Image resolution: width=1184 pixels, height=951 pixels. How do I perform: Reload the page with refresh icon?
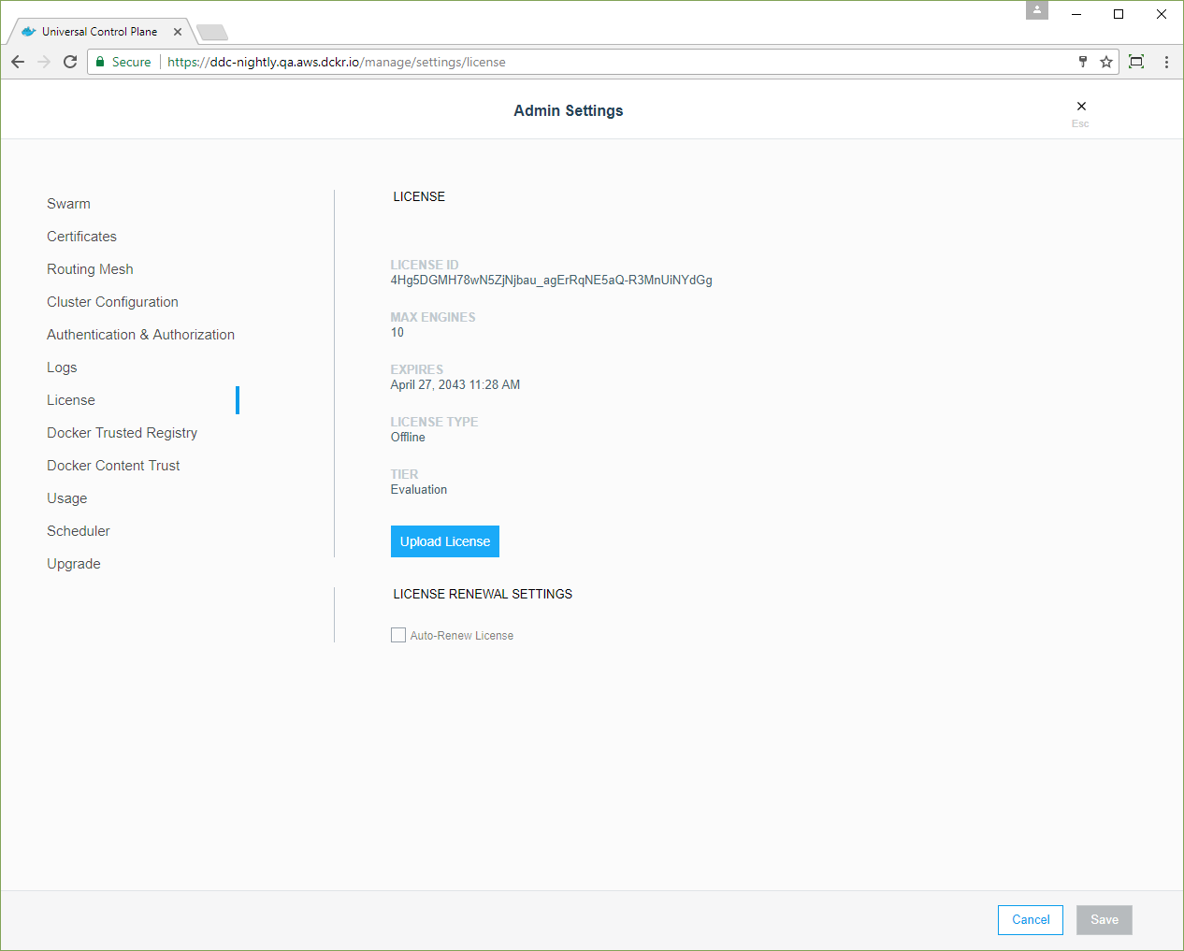[70, 62]
